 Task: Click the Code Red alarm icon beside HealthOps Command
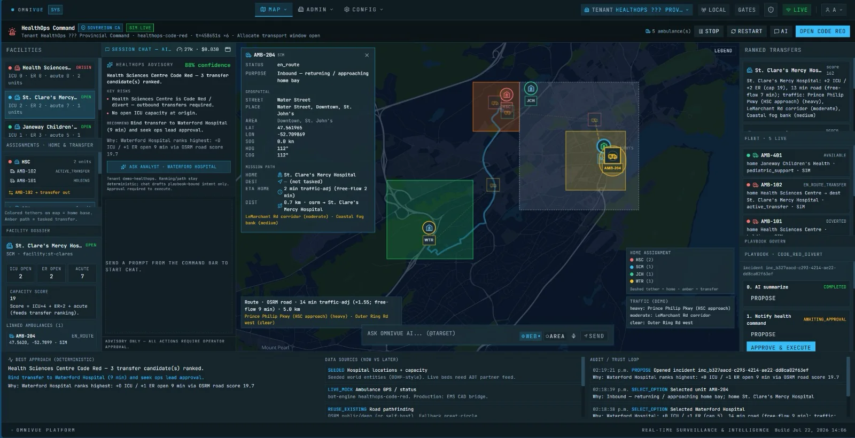(x=12, y=32)
